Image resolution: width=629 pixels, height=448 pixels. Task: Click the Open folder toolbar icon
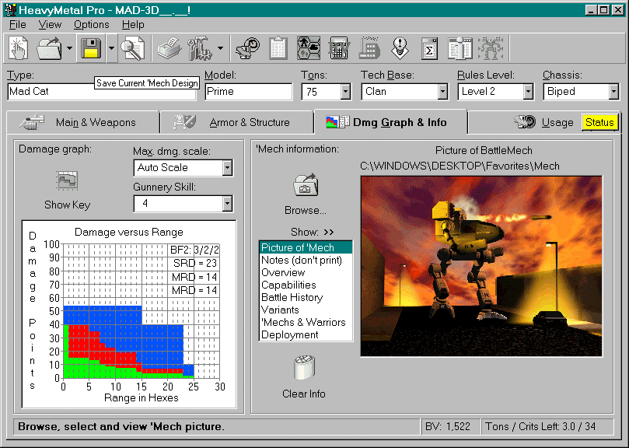tap(49, 48)
